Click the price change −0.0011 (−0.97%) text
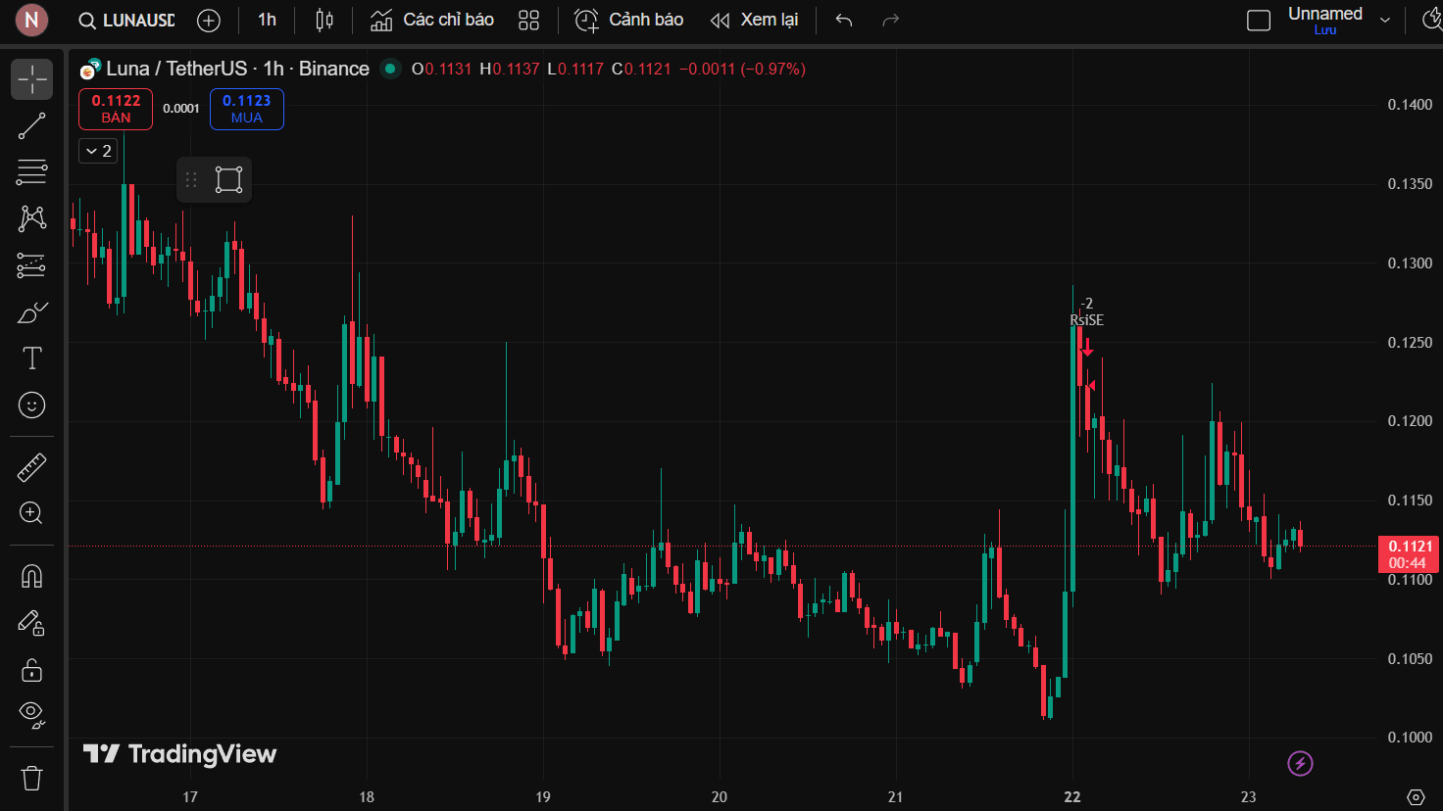Screen dimensions: 1443x811 [742, 69]
